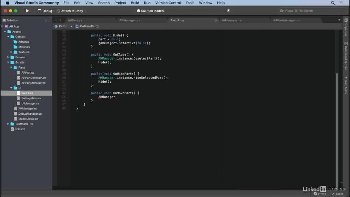Viewport: 350px width, 197px height.
Task: Click the Solution pad autohide icon
Action: click(46, 20)
